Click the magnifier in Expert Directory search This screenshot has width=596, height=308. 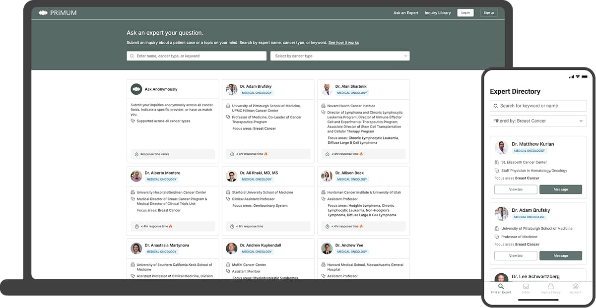pos(496,106)
